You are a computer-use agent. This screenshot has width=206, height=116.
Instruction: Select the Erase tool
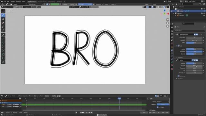pyautogui.click(x=3, y=23)
